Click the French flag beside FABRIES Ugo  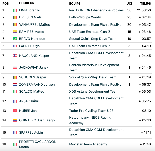15,46
